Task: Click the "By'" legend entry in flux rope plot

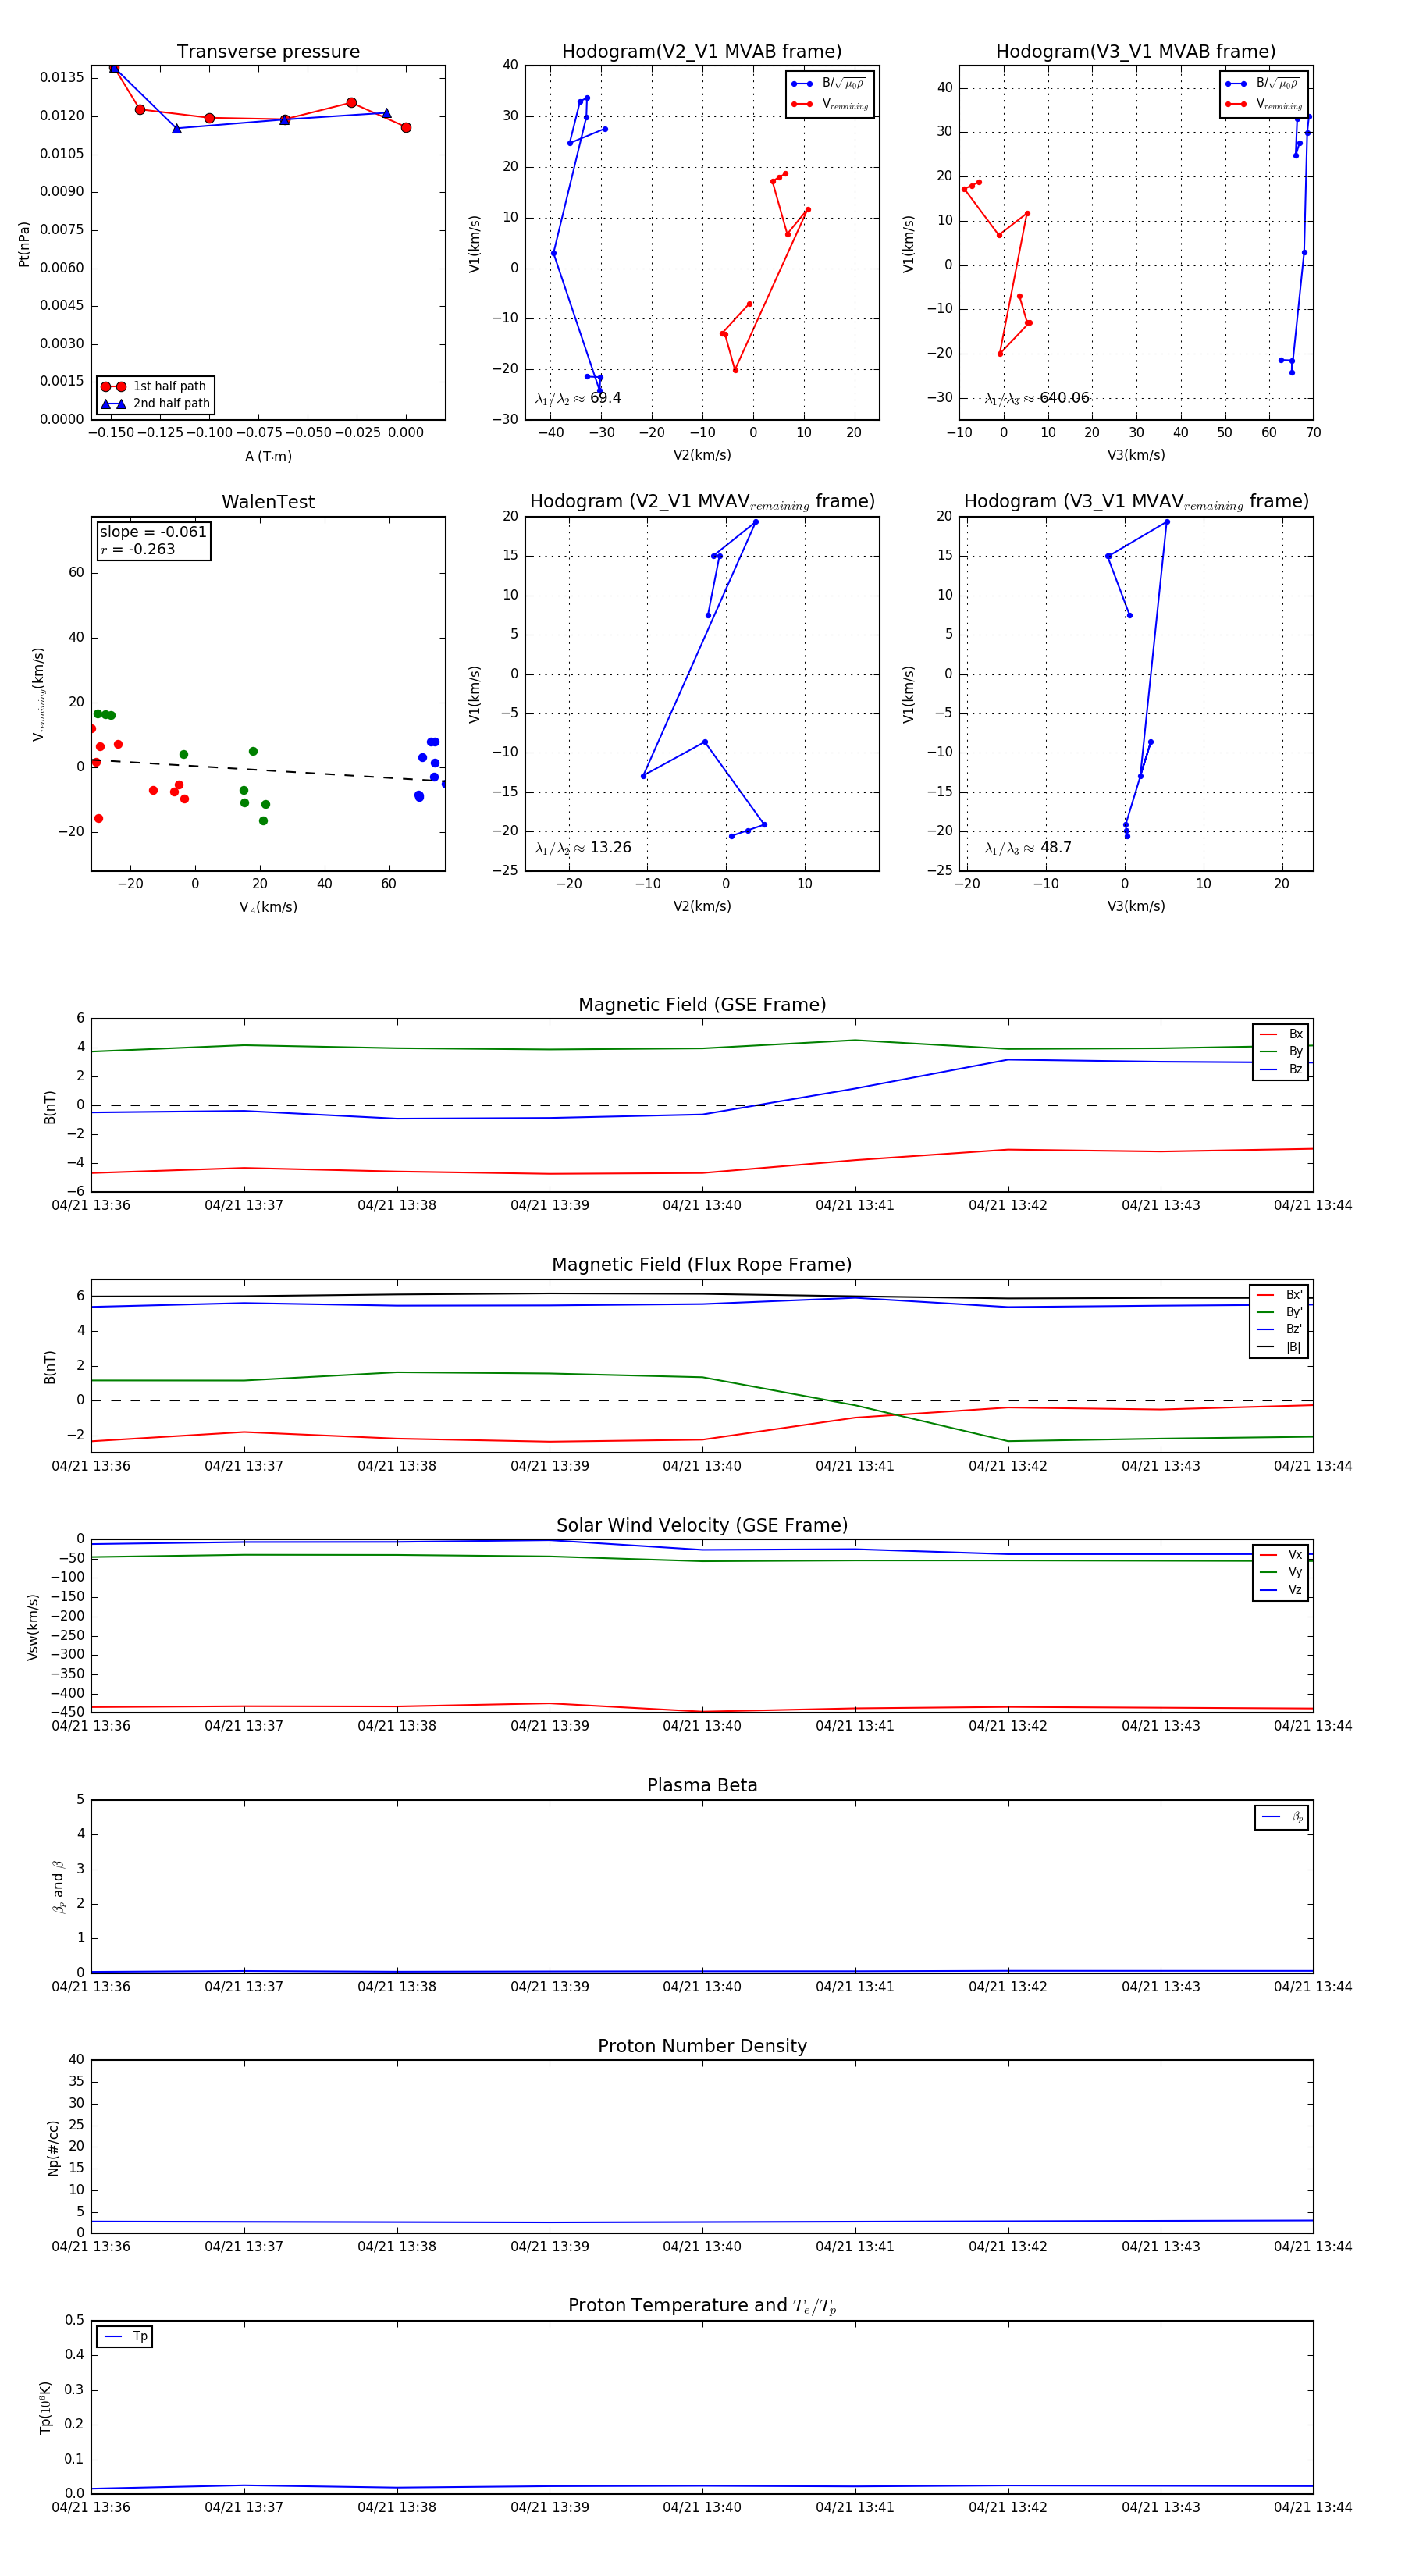Action: tap(1279, 1312)
